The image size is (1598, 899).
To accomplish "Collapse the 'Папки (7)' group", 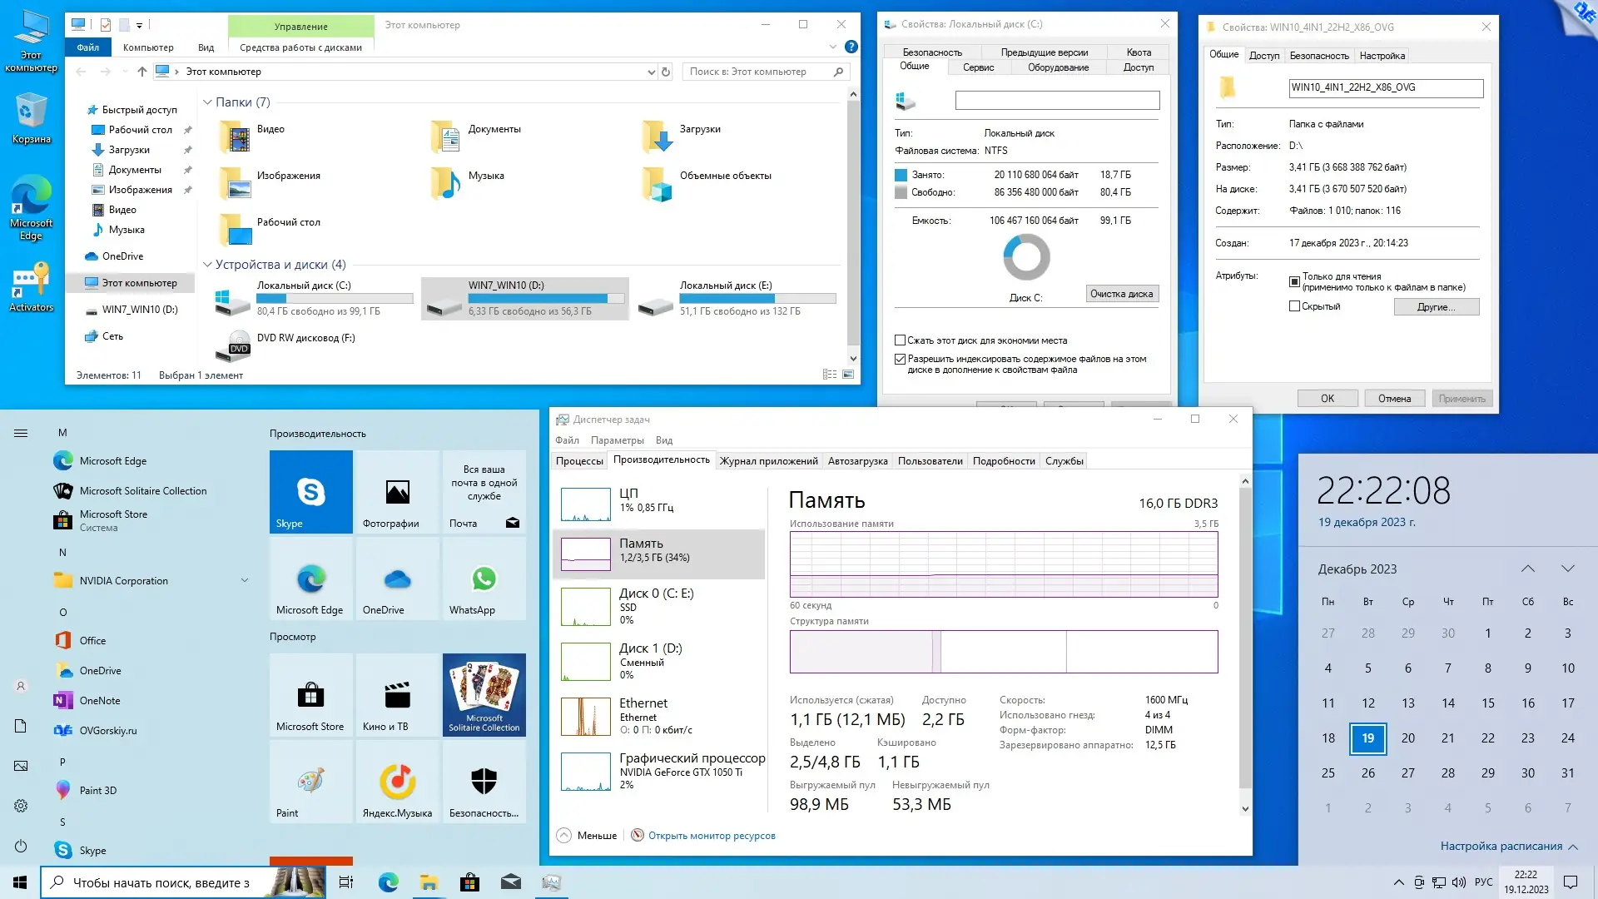I will [x=207, y=102].
